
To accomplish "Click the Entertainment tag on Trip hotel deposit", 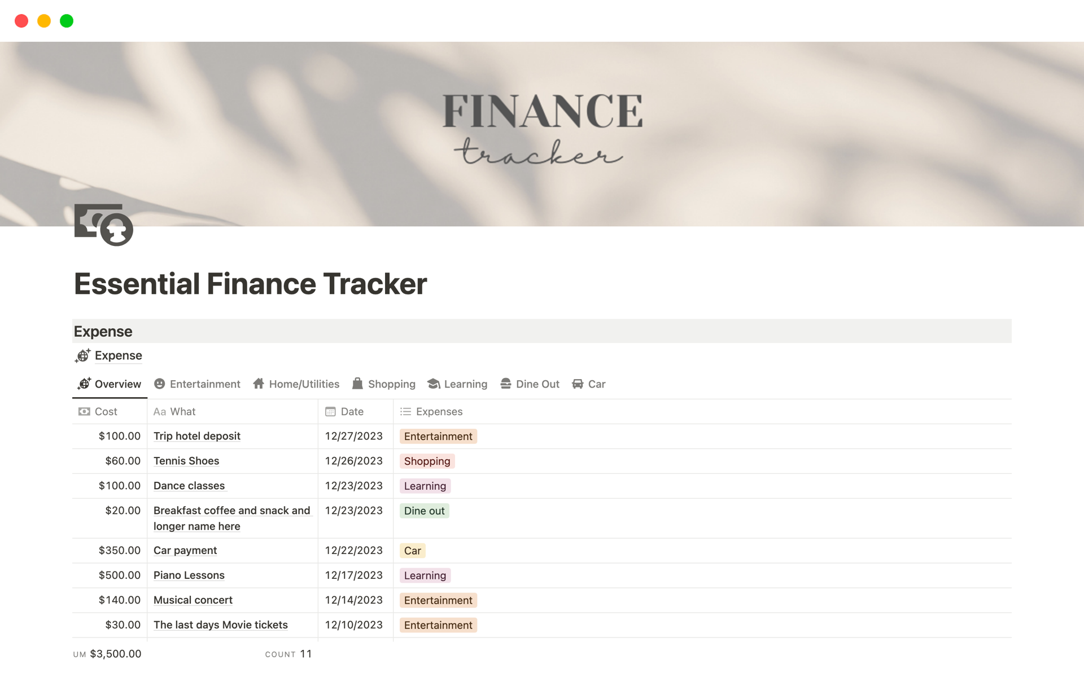I will point(438,436).
